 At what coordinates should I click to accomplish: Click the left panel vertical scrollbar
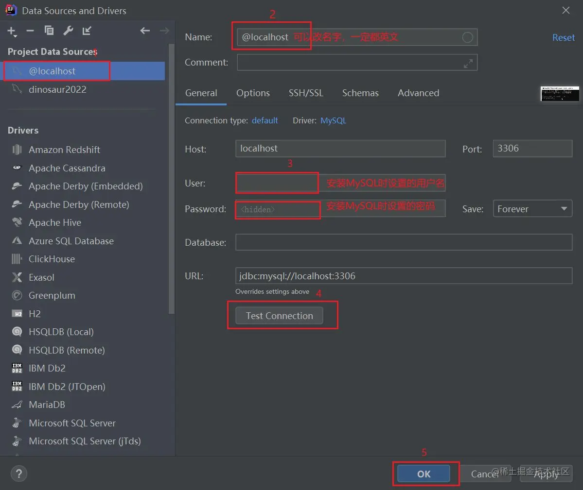pyautogui.click(x=172, y=178)
